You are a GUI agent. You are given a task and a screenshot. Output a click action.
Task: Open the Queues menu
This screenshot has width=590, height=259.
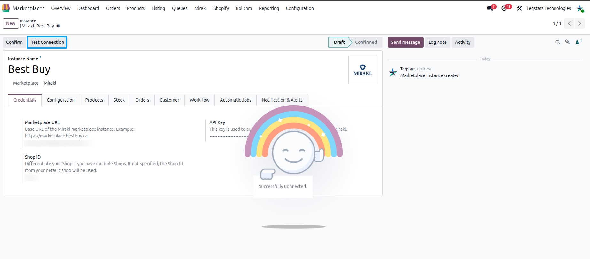coord(180,8)
